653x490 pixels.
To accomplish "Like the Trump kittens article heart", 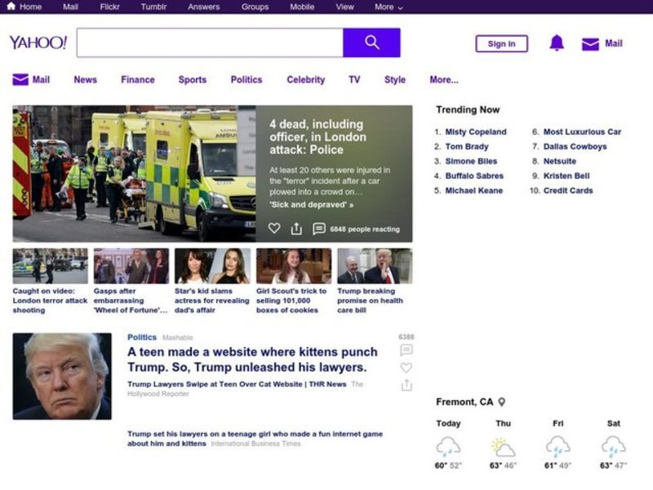I will pyautogui.click(x=406, y=367).
